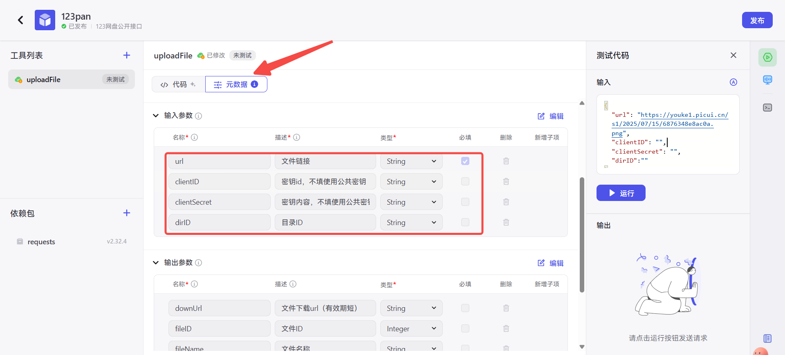Open the run test sidebar icon

coord(767,57)
